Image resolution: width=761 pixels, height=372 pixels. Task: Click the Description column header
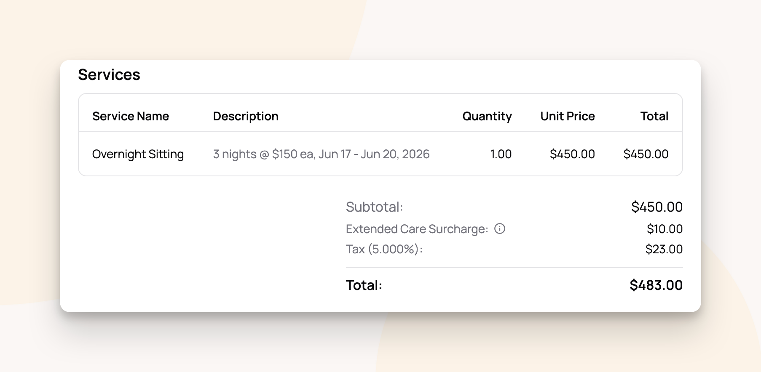coord(246,116)
